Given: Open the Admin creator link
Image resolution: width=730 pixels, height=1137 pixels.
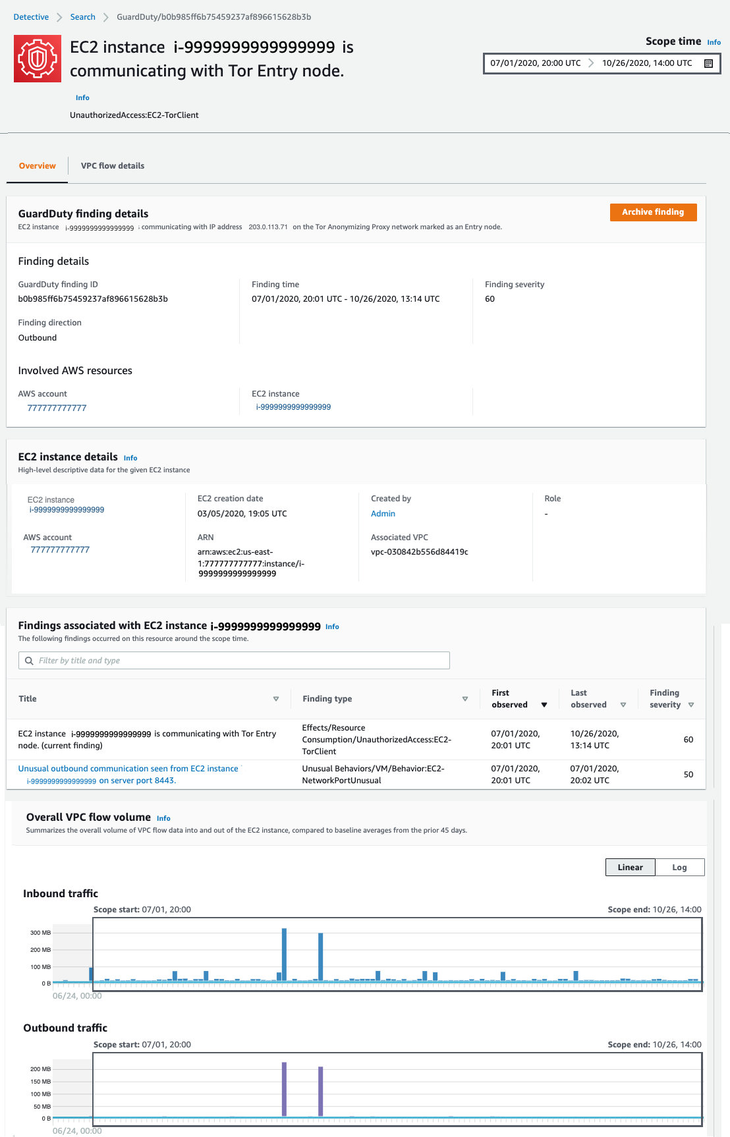Looking at the screenshot, I should [x=383, y=514].
